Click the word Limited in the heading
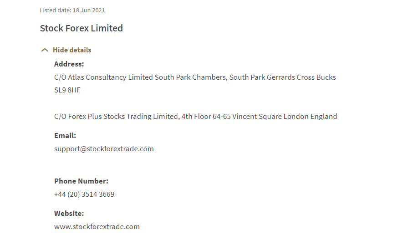The width and height of the screenshot is (408, 240). point(107,28)
